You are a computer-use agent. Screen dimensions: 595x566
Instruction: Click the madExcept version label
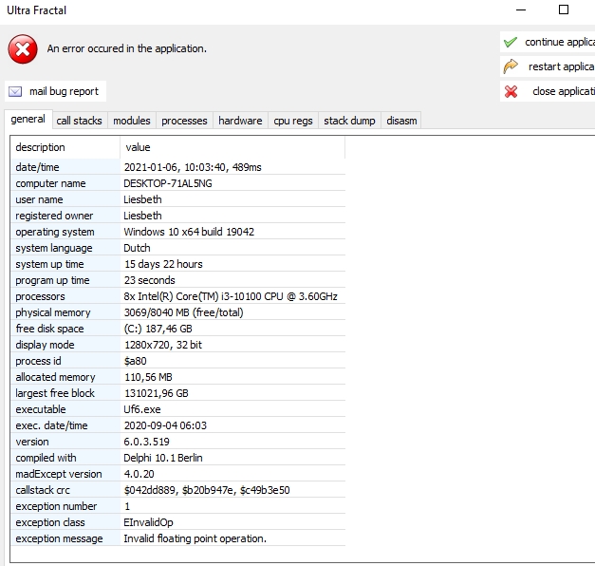click(x=59, y=474)
